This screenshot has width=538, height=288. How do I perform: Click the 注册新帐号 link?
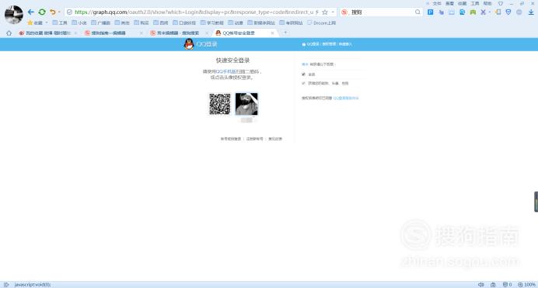tap(254, 139)
